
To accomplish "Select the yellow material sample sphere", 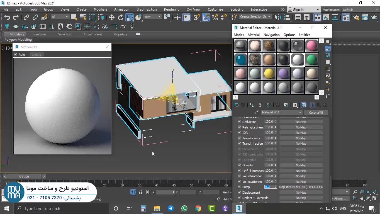I will [269, 74].
